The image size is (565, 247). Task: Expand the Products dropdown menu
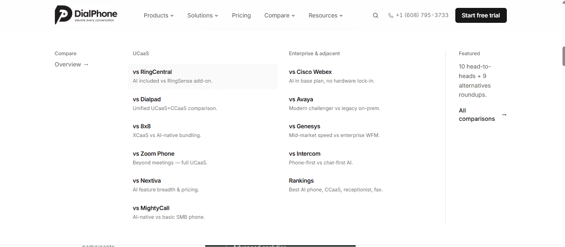[159, 15]
